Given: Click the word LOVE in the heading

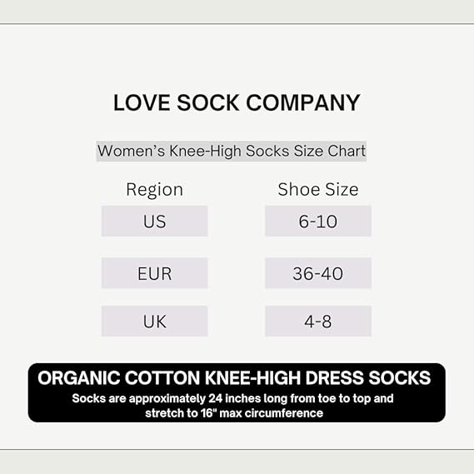Looking at the screenshot, I should click(142, 102).
